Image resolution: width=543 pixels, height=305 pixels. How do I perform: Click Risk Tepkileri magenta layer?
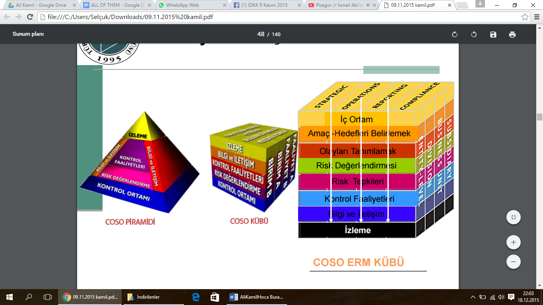pos(358,181)
